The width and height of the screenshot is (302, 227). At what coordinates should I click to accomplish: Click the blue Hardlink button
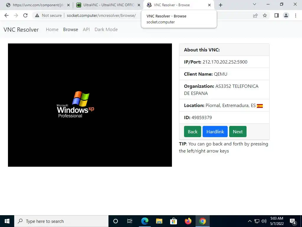(x=215, y=132)
